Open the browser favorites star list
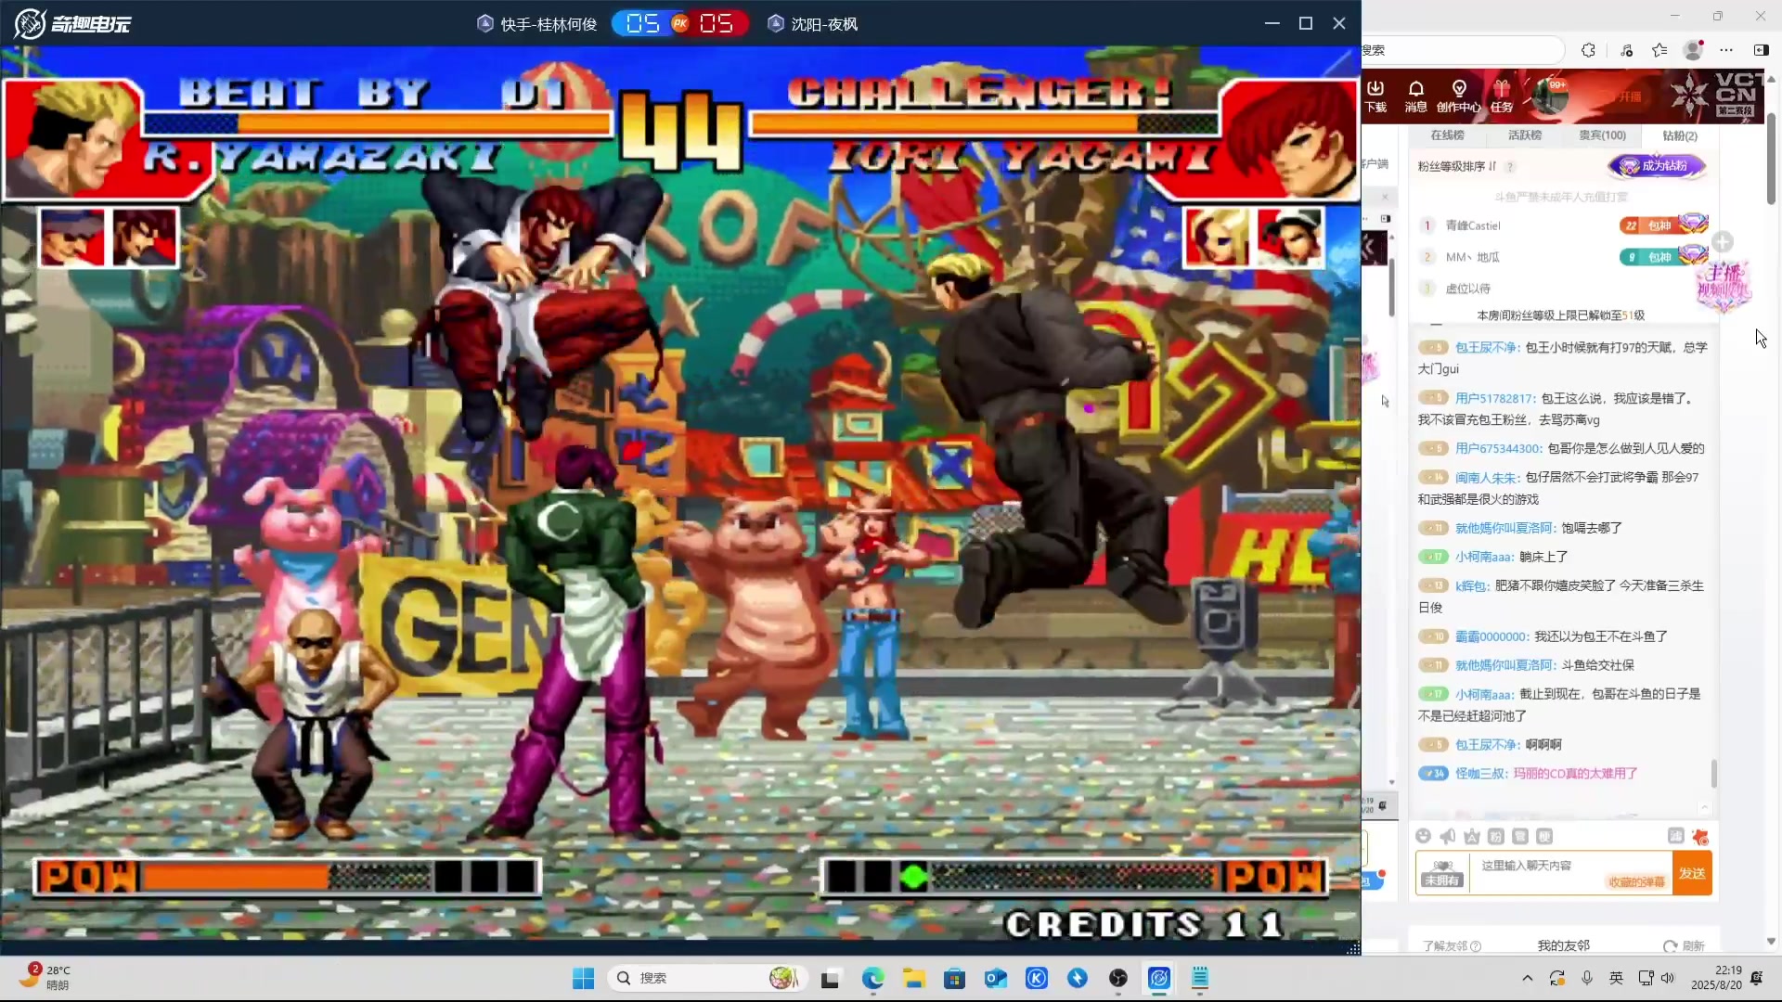 click(1659, 50)
